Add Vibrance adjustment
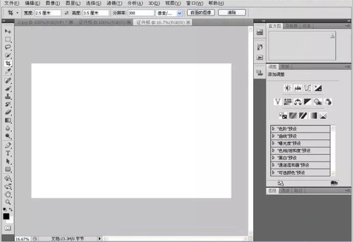The height and width of the screenshot is (242, 353). (x=278, y=102)
